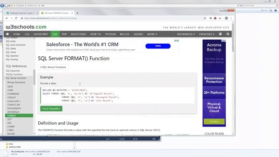Open the browser three-dot menu

pos(231,18)
